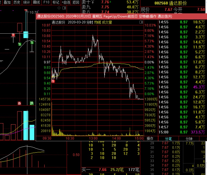This screenshot has height=175, width=207.
Task: Click the 13:00 time axis label
Action: (93, 138)
